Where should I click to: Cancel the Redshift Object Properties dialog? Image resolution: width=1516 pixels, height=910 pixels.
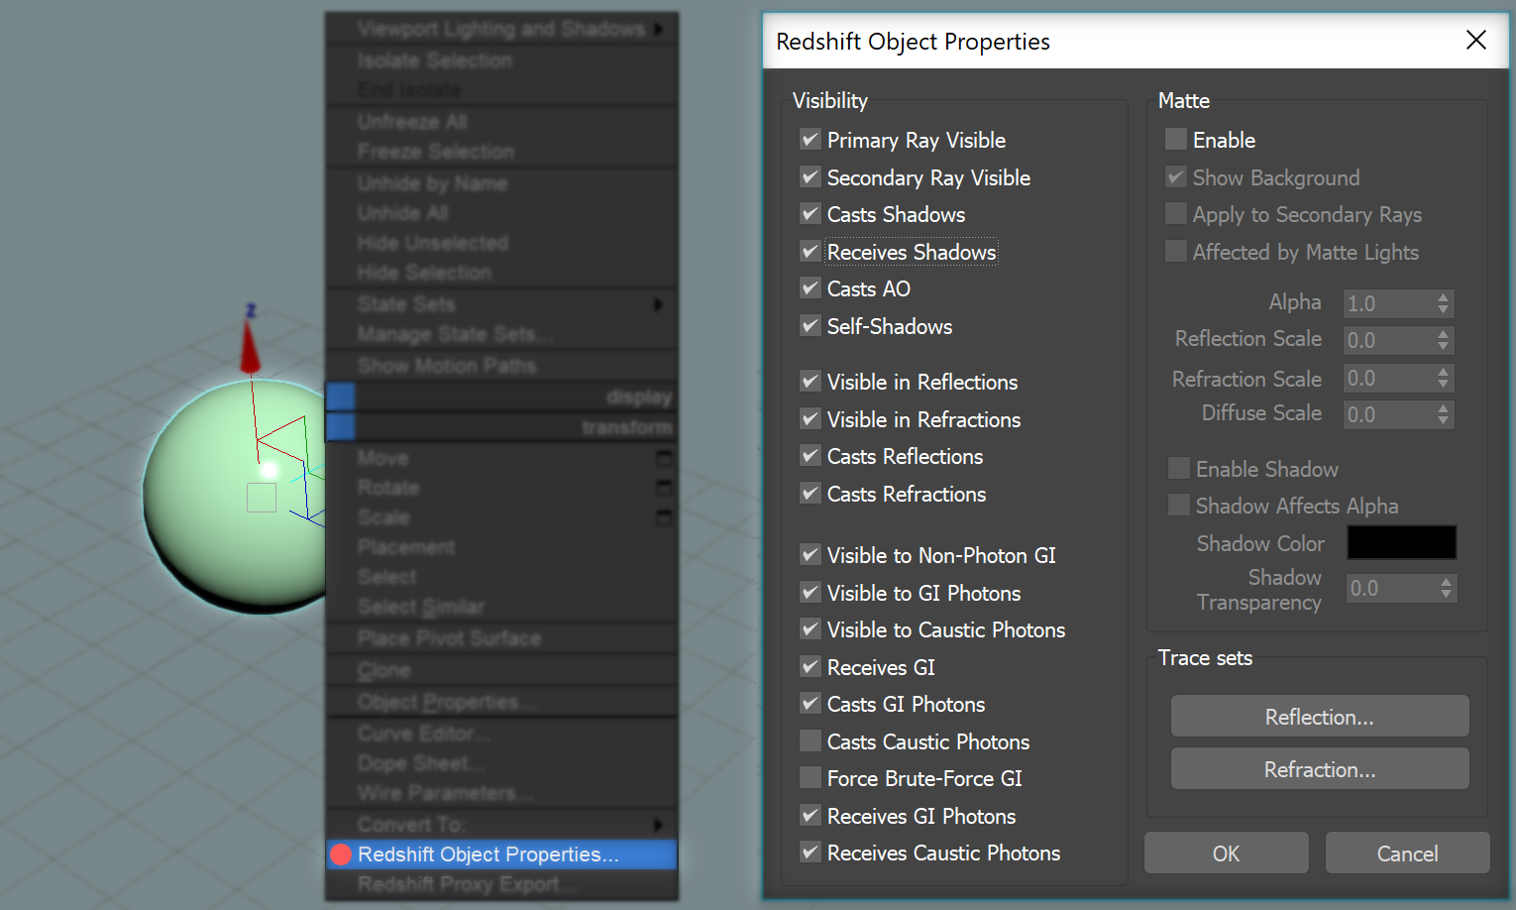(x=1407, y=853)
